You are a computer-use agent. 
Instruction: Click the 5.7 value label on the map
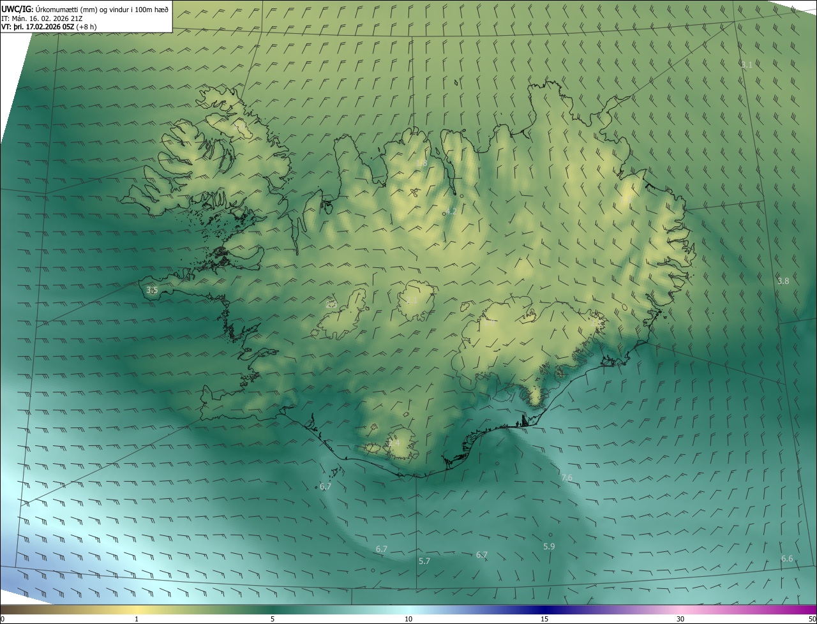424,561
